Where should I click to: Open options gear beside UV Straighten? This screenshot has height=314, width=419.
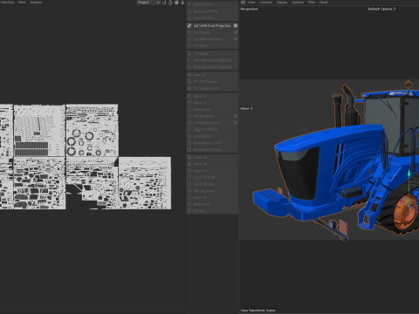click(x=236, y=116)
